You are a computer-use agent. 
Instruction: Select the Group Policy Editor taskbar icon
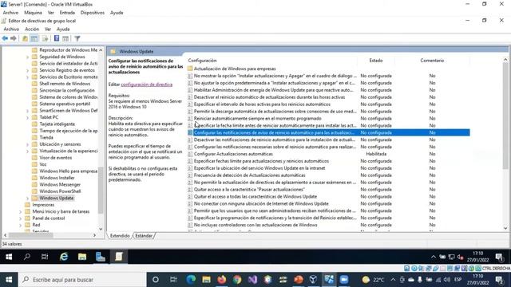click(x=119, y=257)
